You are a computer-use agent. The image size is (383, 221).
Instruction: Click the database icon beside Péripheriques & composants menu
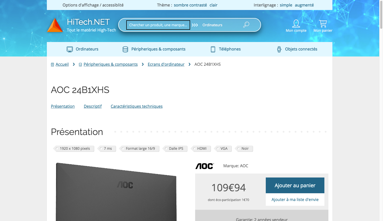tap(125, 49)
